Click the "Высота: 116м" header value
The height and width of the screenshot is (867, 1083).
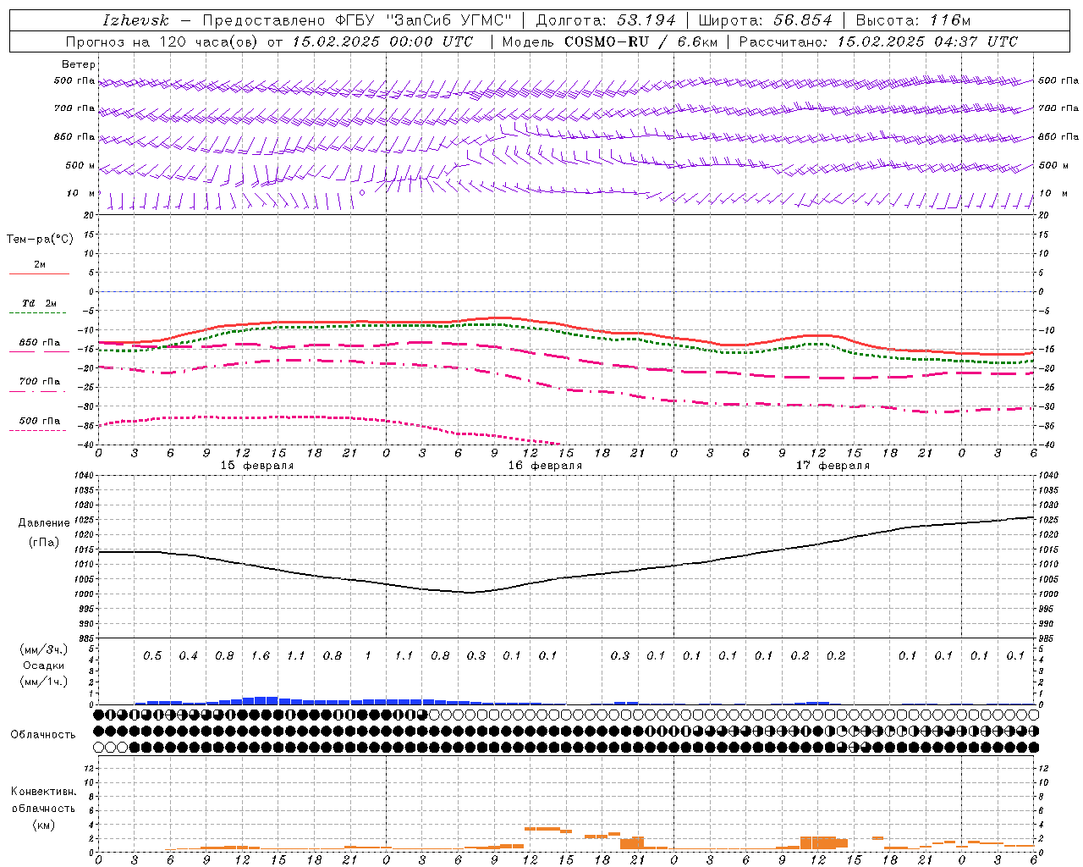[x=913, y=20]
